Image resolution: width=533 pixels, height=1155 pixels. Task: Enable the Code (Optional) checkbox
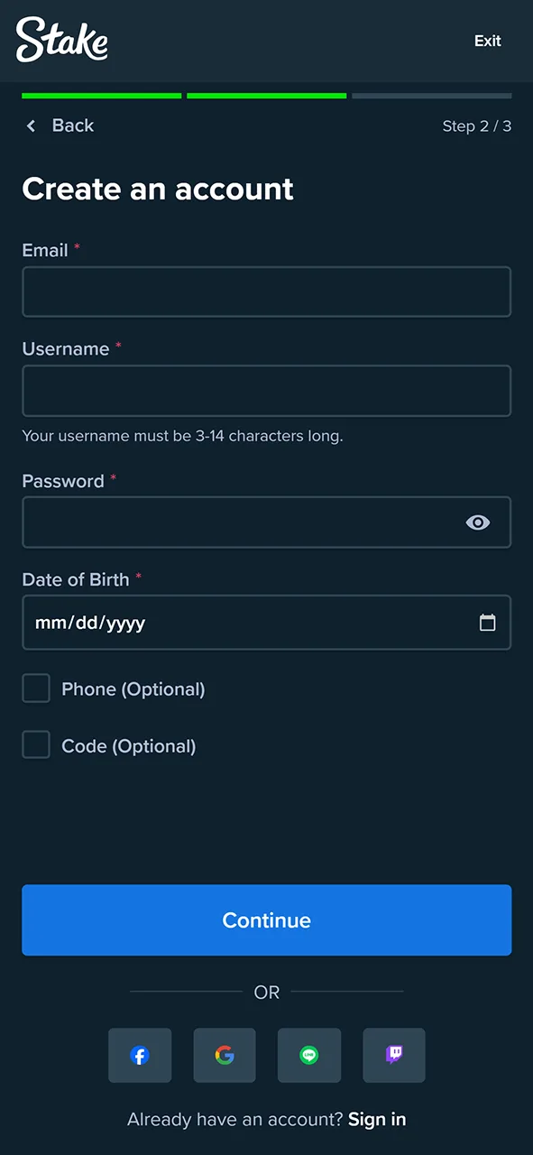(36, 744)
